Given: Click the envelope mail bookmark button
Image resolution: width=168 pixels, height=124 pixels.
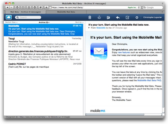Looking at the screenshot, I should tap(23, 7).
